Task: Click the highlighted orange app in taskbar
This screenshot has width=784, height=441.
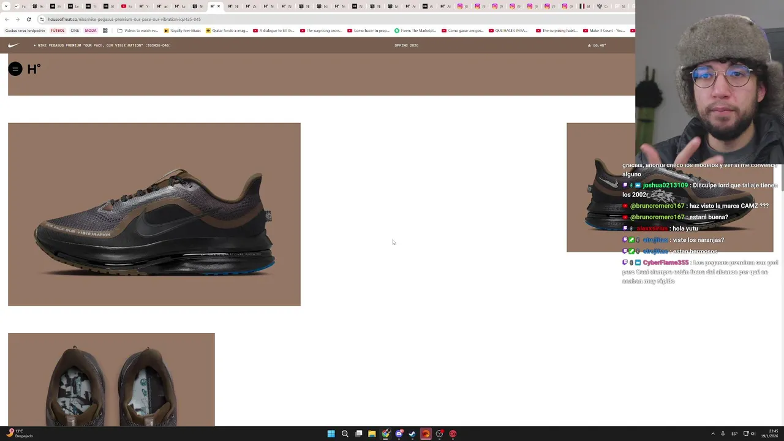Action: [x=426, y=434]
